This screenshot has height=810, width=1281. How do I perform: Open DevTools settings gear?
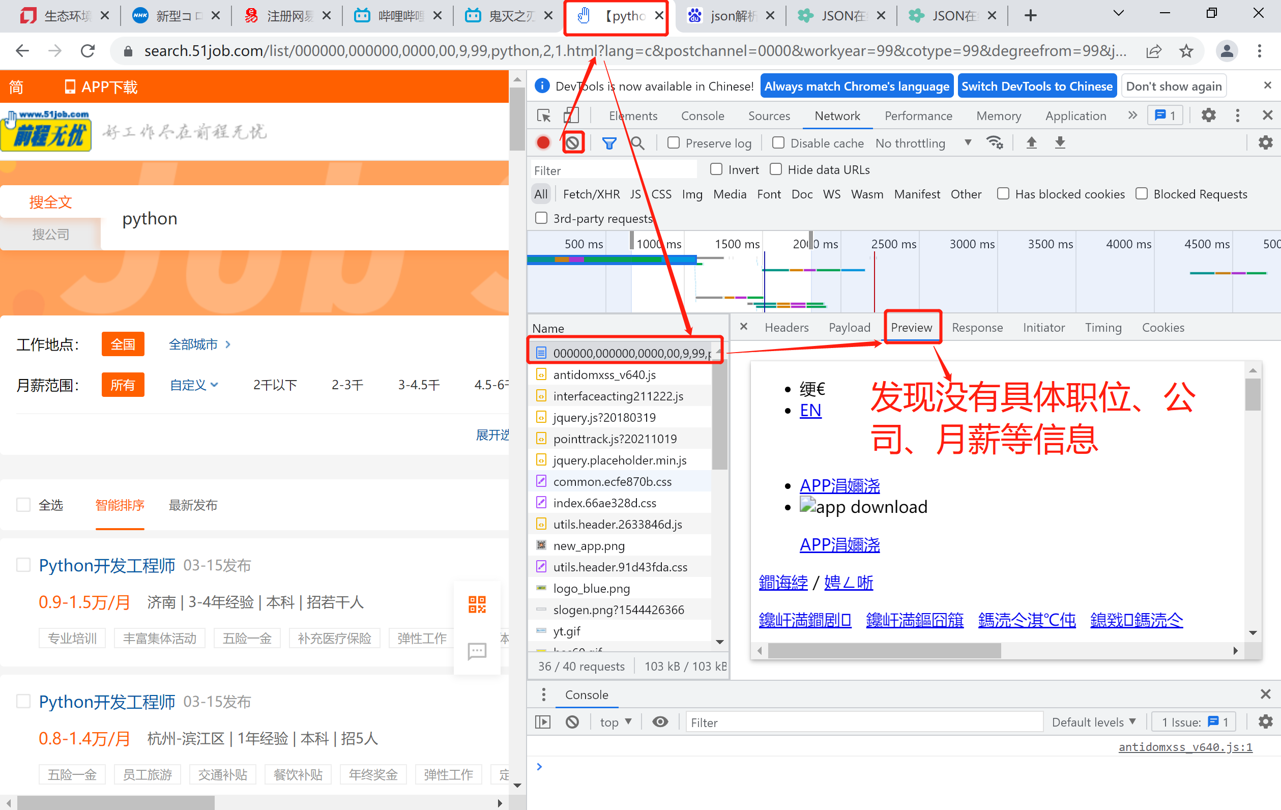click(1208, 115)
